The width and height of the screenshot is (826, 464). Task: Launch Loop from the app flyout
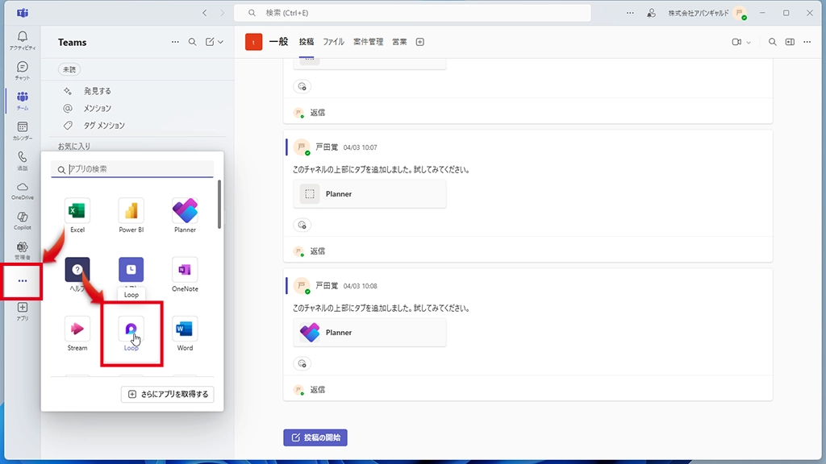pyautogui.click(x=131, y=333)
